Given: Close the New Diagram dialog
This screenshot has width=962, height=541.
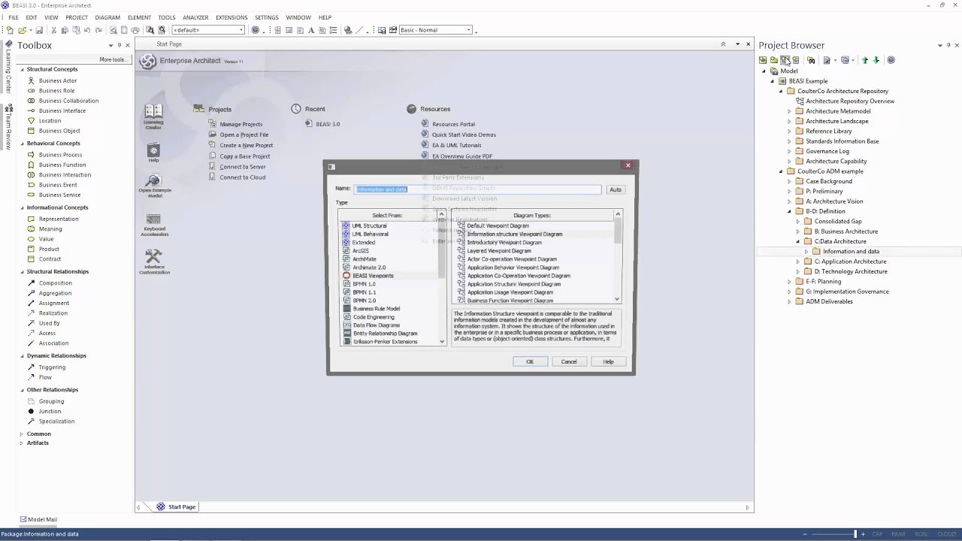Looking at the screenshot, I should pos(628,165).
